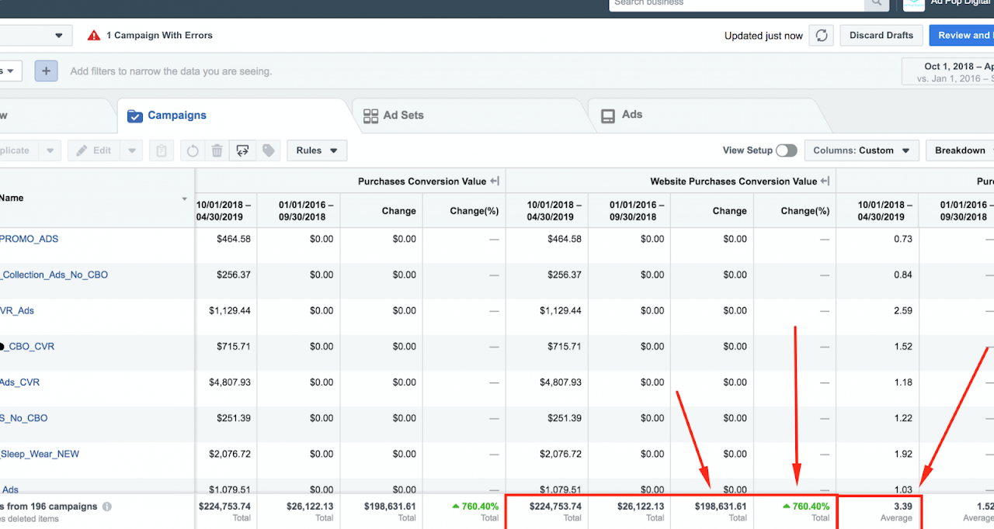Click info icon beside 196 campaigns results

[x=107, y=507]
